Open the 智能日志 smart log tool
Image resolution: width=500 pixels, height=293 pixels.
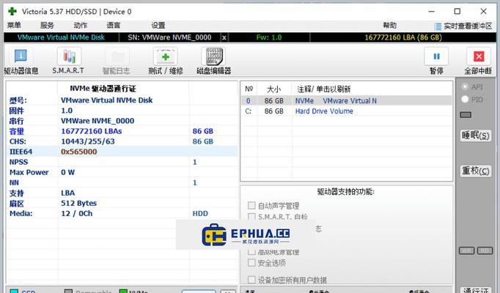tap(117, 61)
